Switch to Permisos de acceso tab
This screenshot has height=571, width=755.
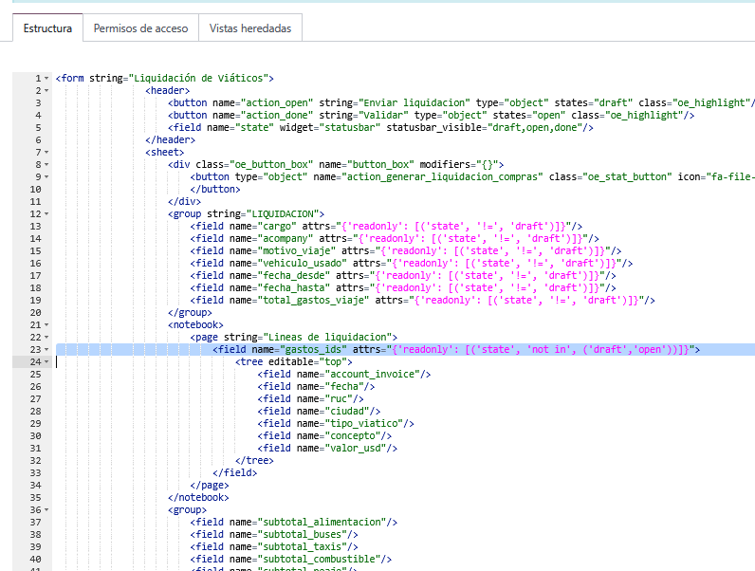tap(140, 28)
